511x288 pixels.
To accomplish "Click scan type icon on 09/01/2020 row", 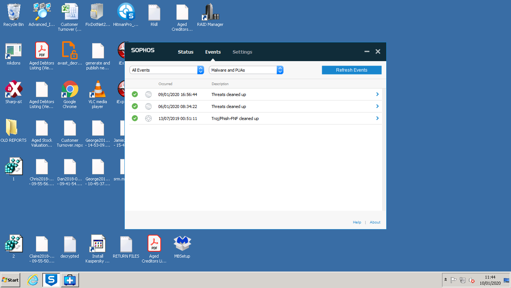I will coord(148,94).
